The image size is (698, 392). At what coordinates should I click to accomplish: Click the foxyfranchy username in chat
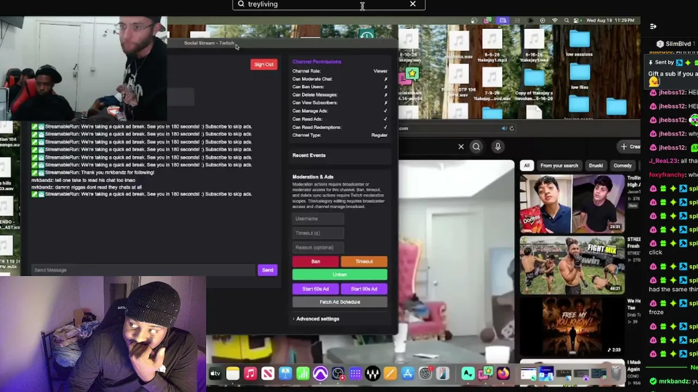(x=667, y=175)
